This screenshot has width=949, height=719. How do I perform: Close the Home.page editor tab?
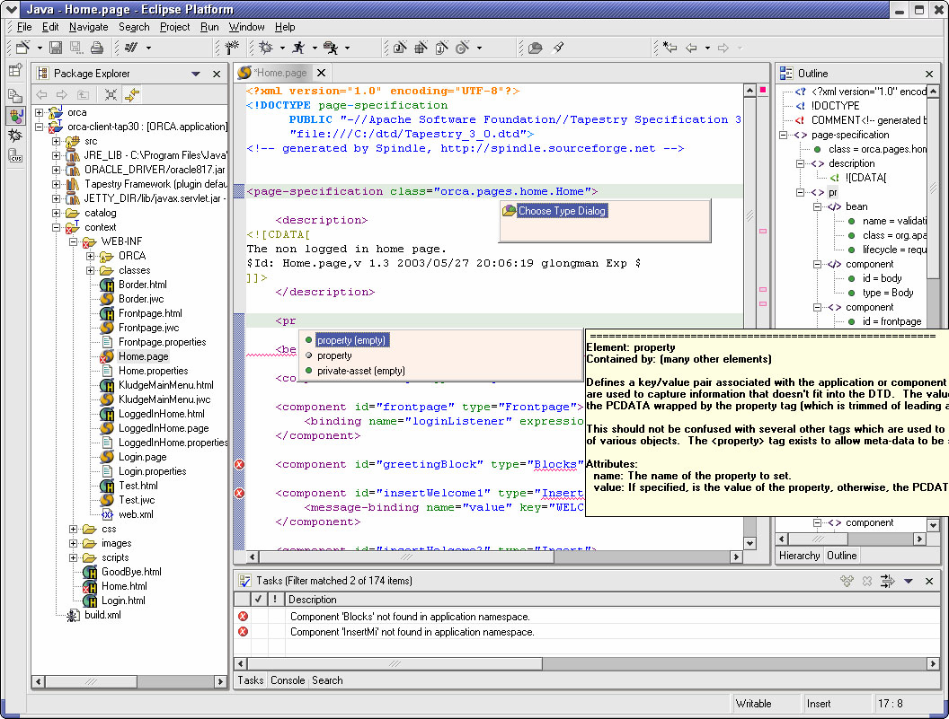pyautogui.click(x=322, y=73)
